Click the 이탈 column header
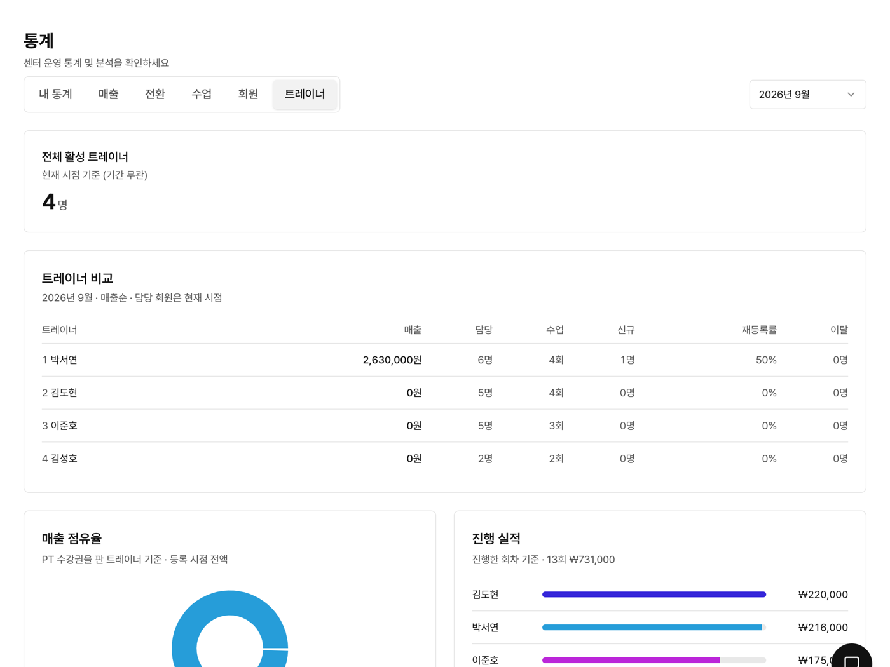Image resolution: width=890 pixels, height=667 pixels. click(839, 330)
